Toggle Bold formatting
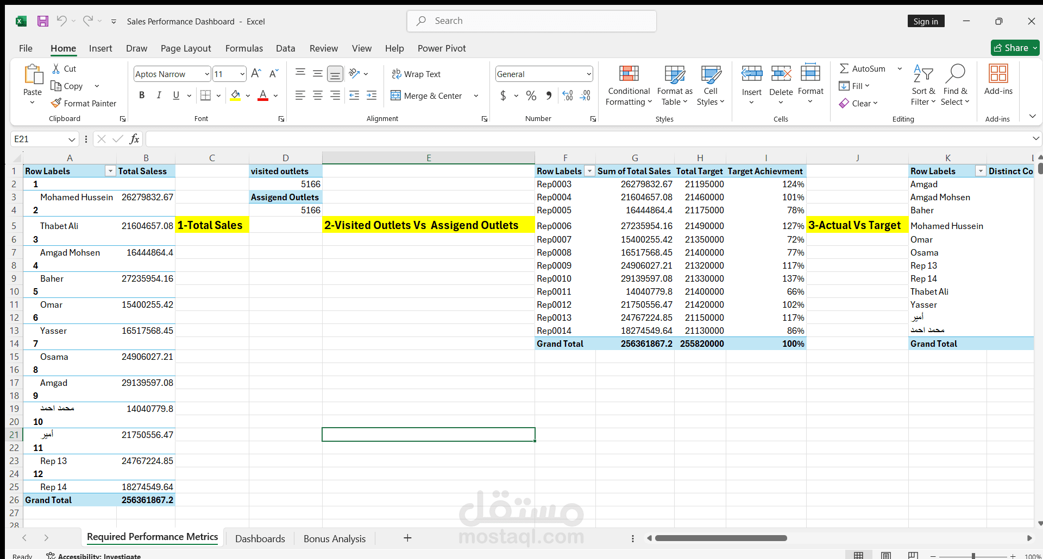This screenshot has height=559, width=1043. point(142,96)
